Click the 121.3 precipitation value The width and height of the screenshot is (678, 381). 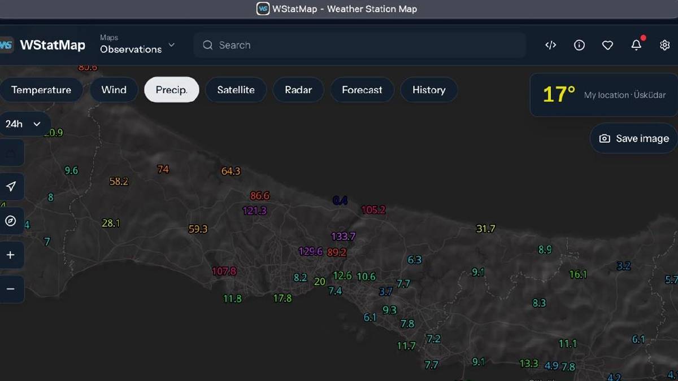click(254, 211)
